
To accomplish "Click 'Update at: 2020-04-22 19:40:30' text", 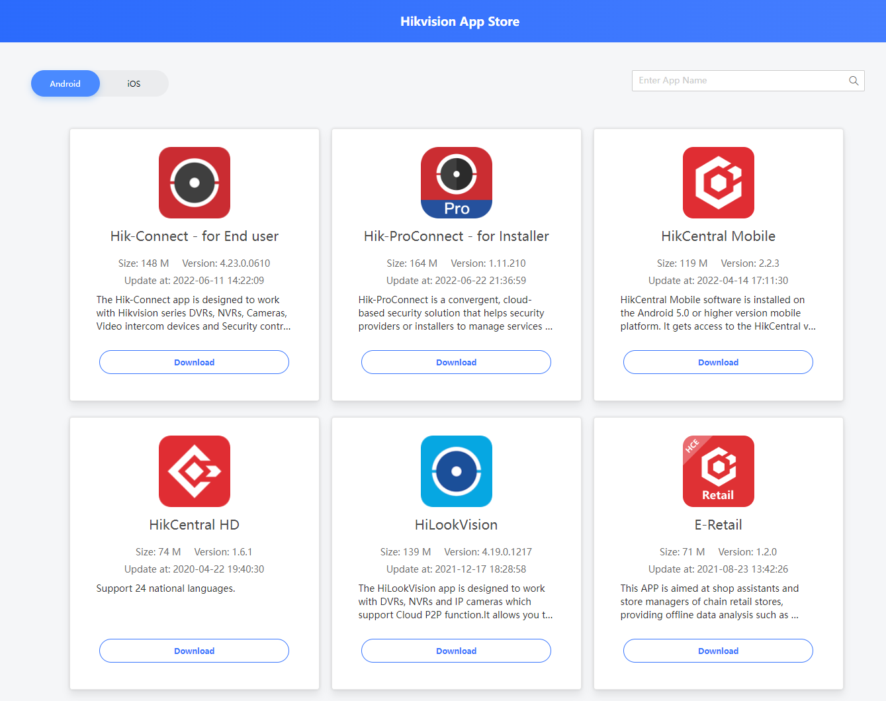I will [x=195, y=569].
